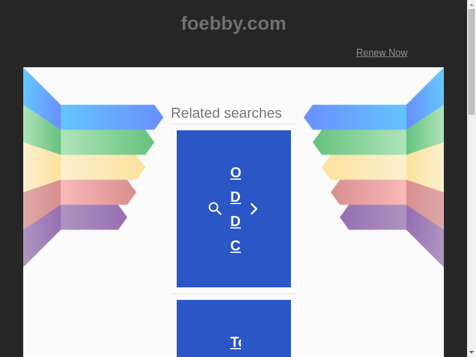Viewport: 476px width, 357px height.
Task: Click the scrollbar down arrow
Action: (x=471, y=352)
